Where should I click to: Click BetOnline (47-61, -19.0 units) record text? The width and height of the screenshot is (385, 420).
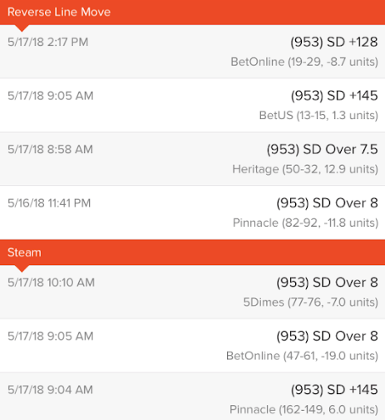(x=302, y=356)
